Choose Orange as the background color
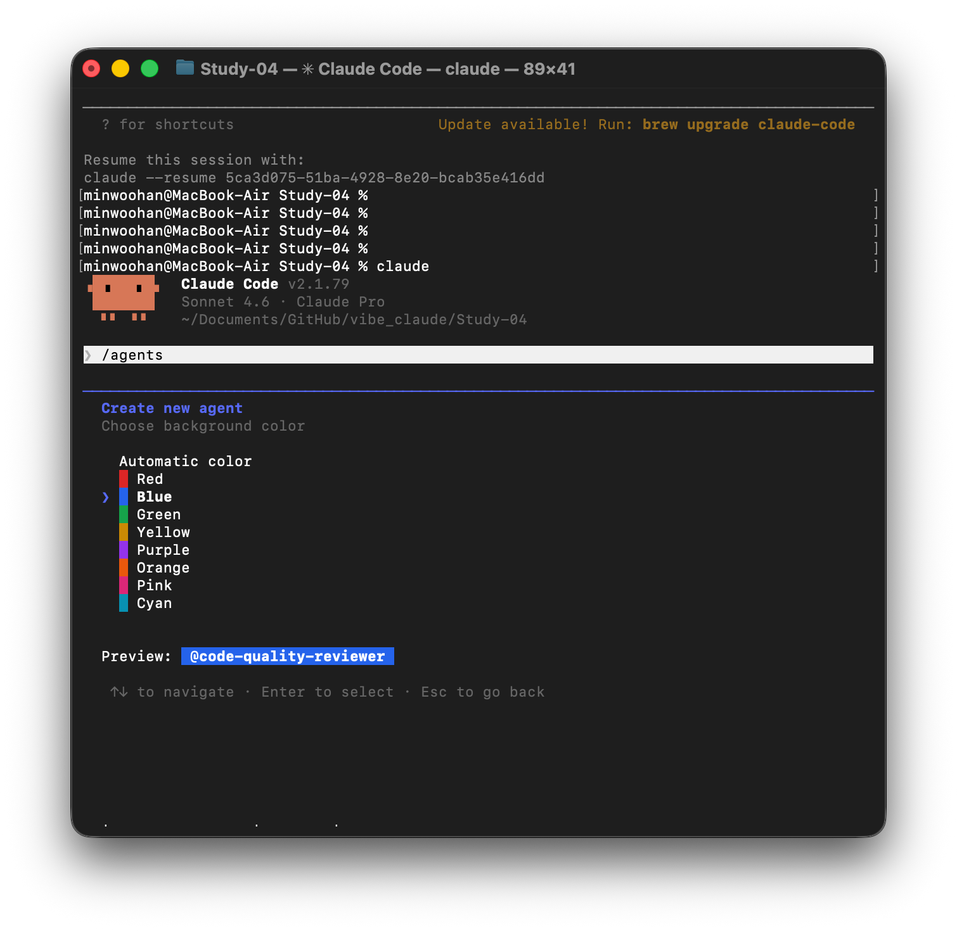957x931 pixels. pos(163,568)
